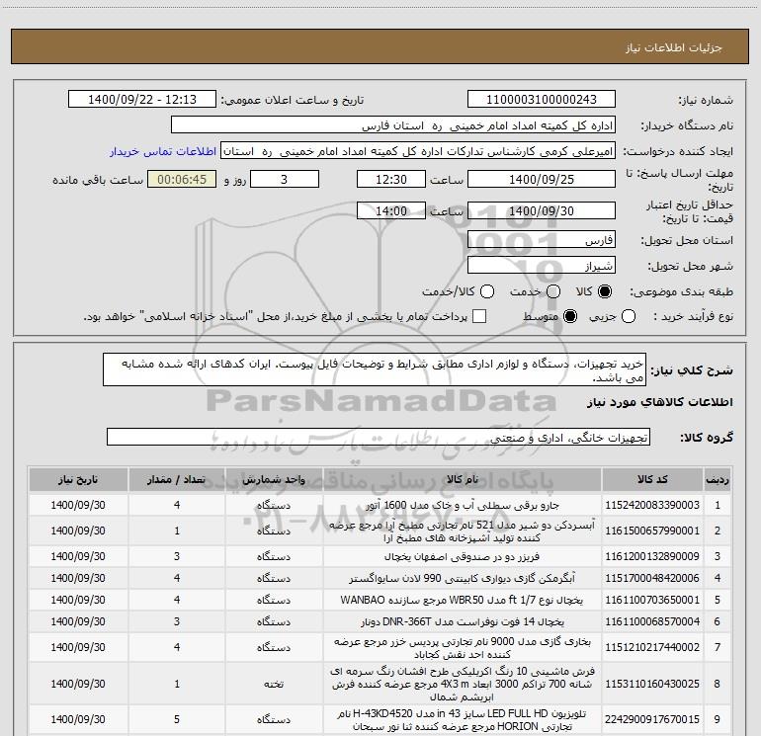Click the delivery city field شیراز
Screen dimensions: 761x736
[x=542, y=266]
